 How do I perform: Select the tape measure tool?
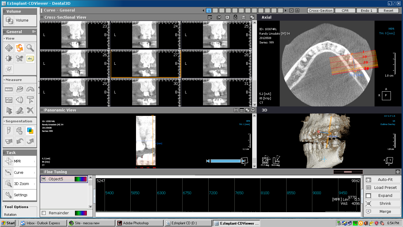(x=20, y=89)
